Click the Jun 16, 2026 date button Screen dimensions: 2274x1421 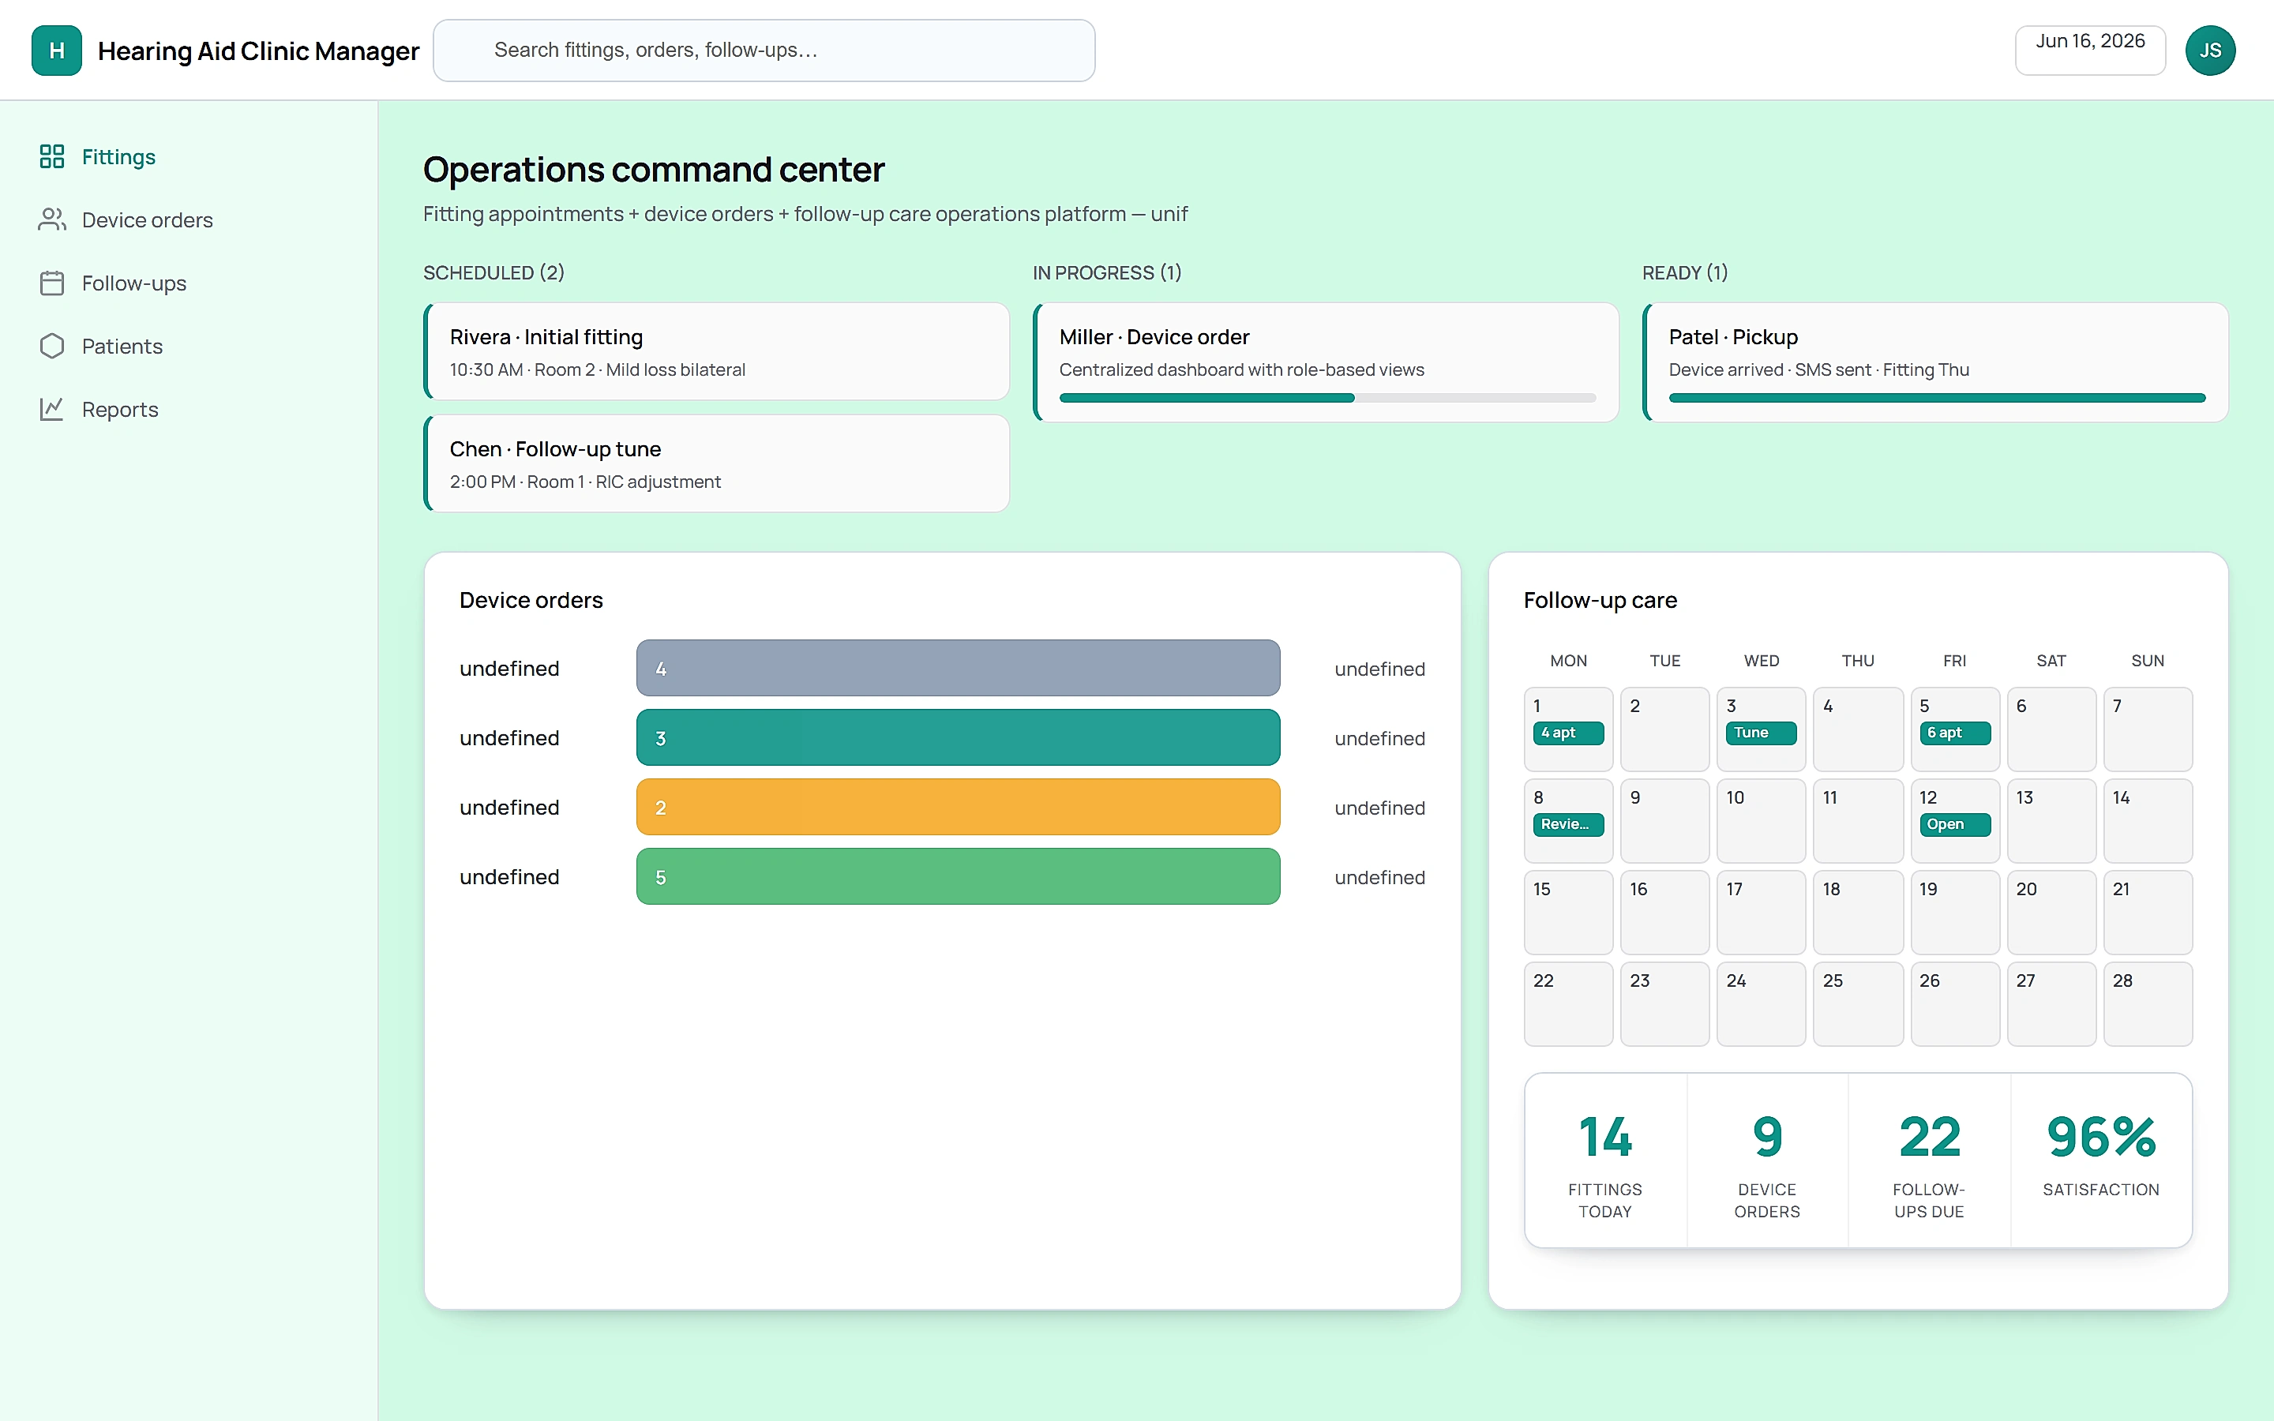[2090, 50]
